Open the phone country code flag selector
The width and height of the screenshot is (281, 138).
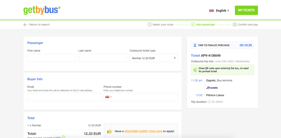[108, 97]
